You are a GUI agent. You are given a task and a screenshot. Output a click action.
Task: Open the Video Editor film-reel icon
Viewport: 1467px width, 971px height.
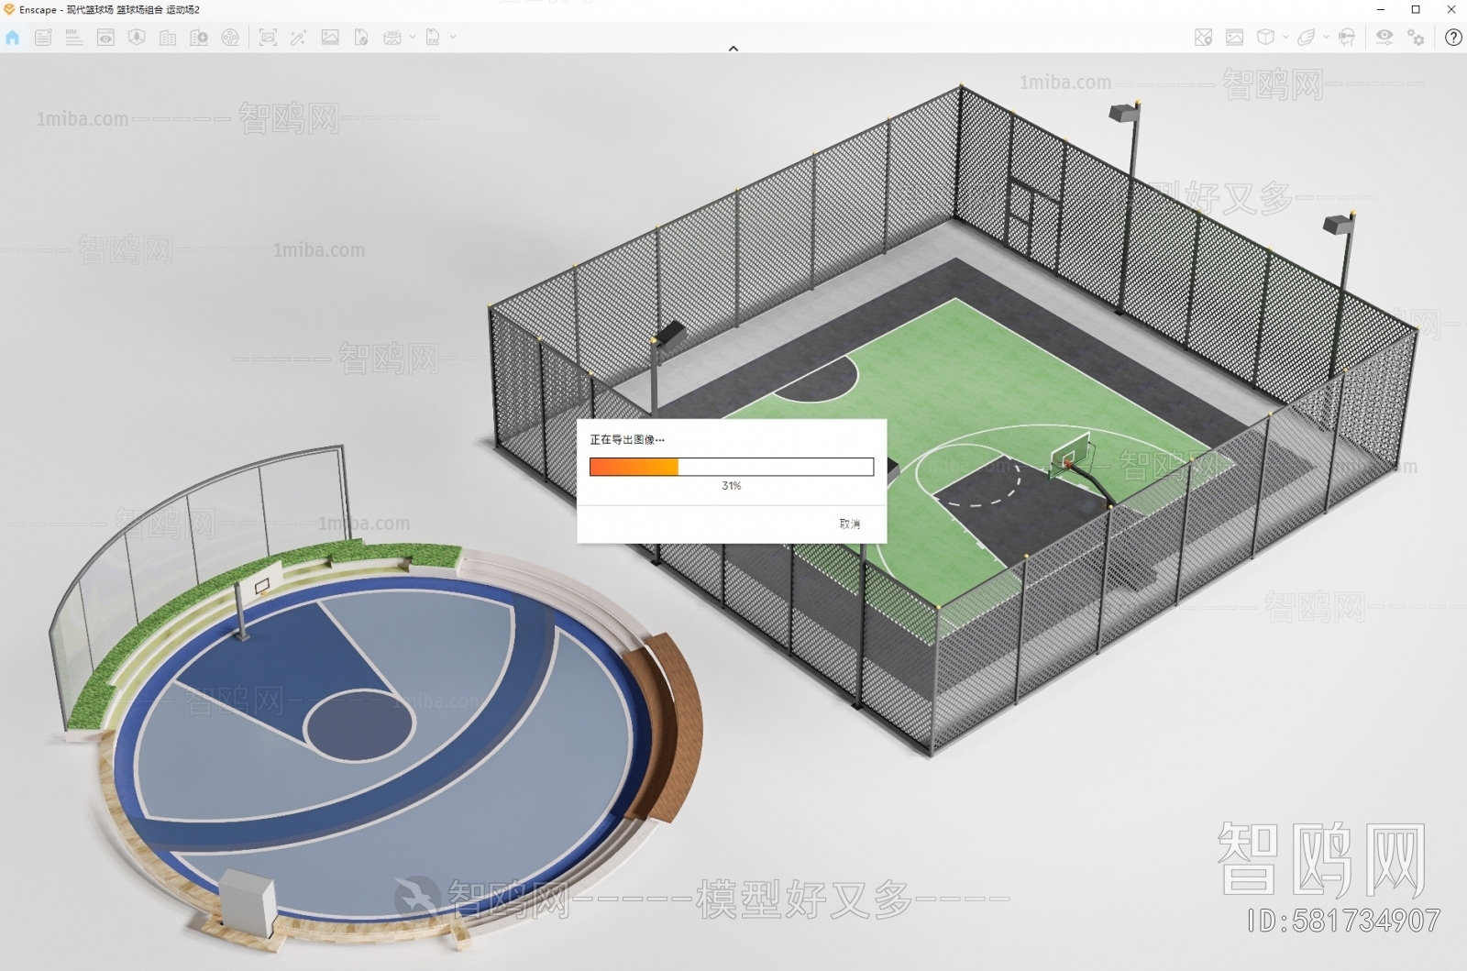click(231, 38)
